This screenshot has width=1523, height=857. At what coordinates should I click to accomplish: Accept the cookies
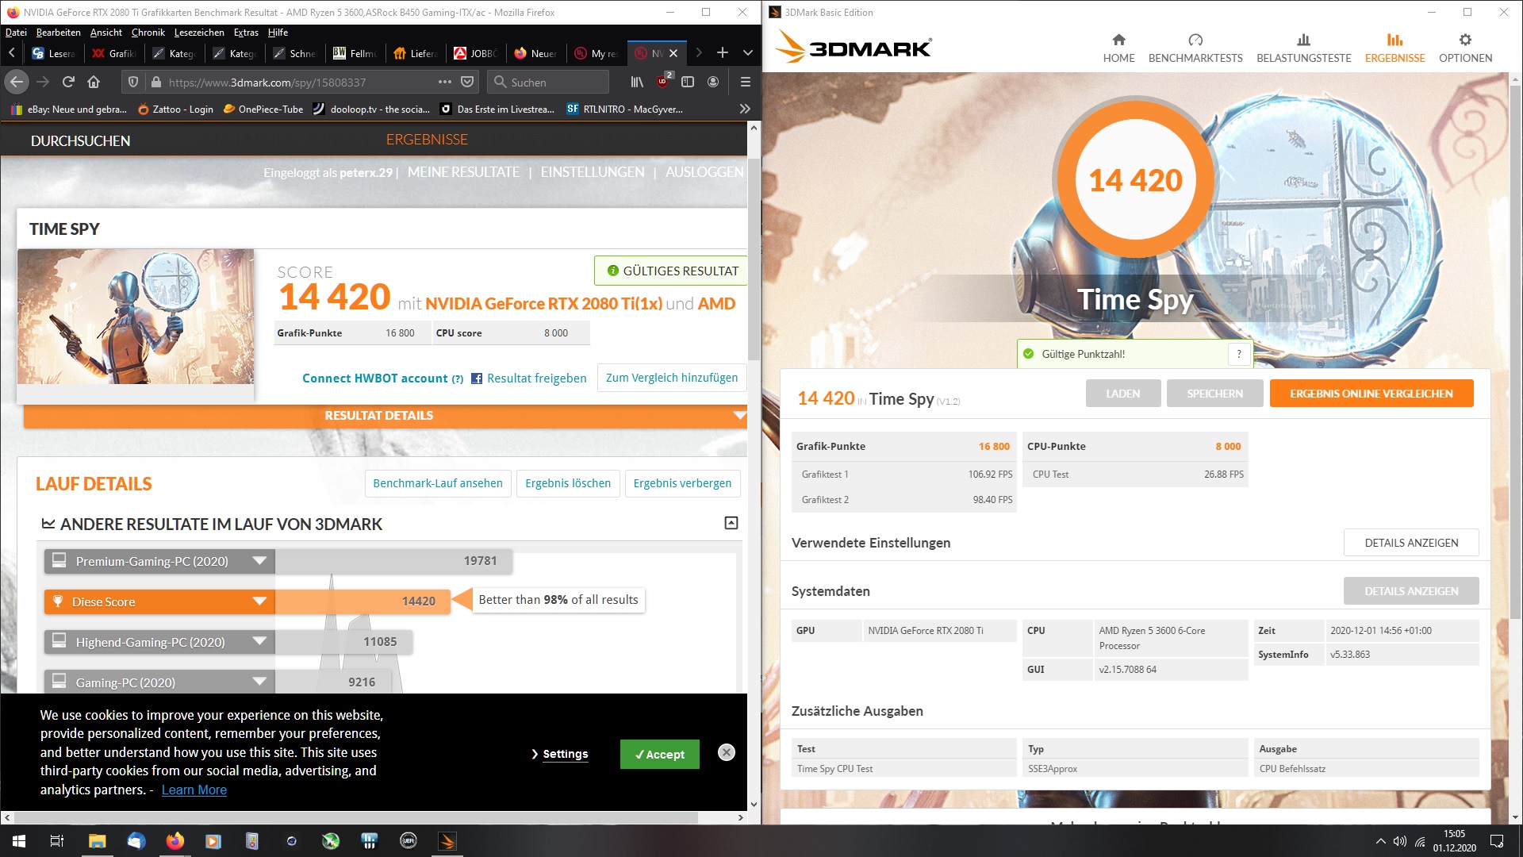(659, 754)
